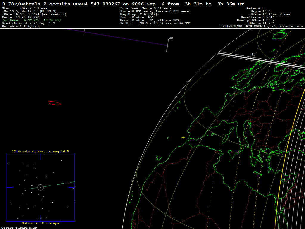Click the yellow plus crosshair marker
This screenshot has width=305, height=229.
183,138
